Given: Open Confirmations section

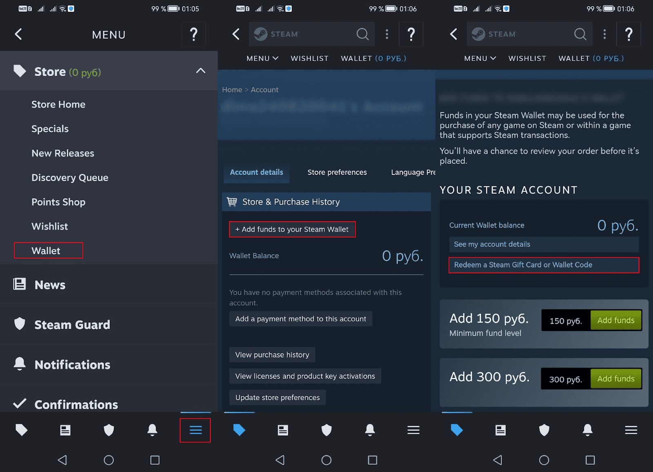Looking at the screenshot, I should [76, 405].
